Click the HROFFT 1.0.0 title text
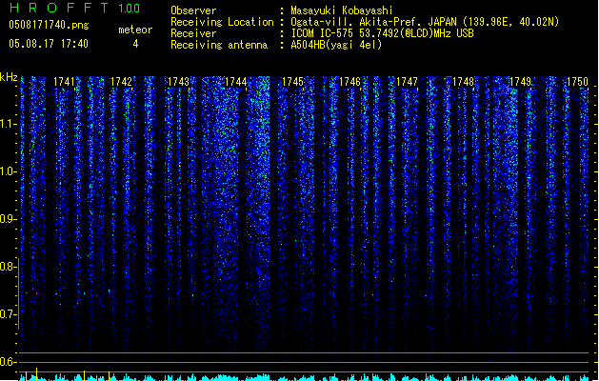 click(x=74, y=8)
